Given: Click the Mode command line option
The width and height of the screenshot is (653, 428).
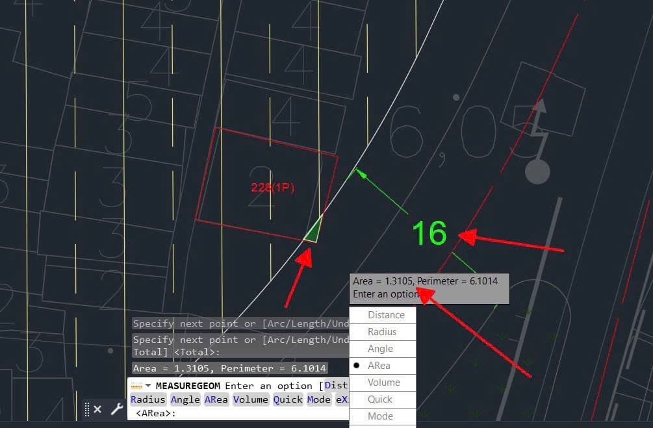Looking at the screenshot, I should pos(318,399).
